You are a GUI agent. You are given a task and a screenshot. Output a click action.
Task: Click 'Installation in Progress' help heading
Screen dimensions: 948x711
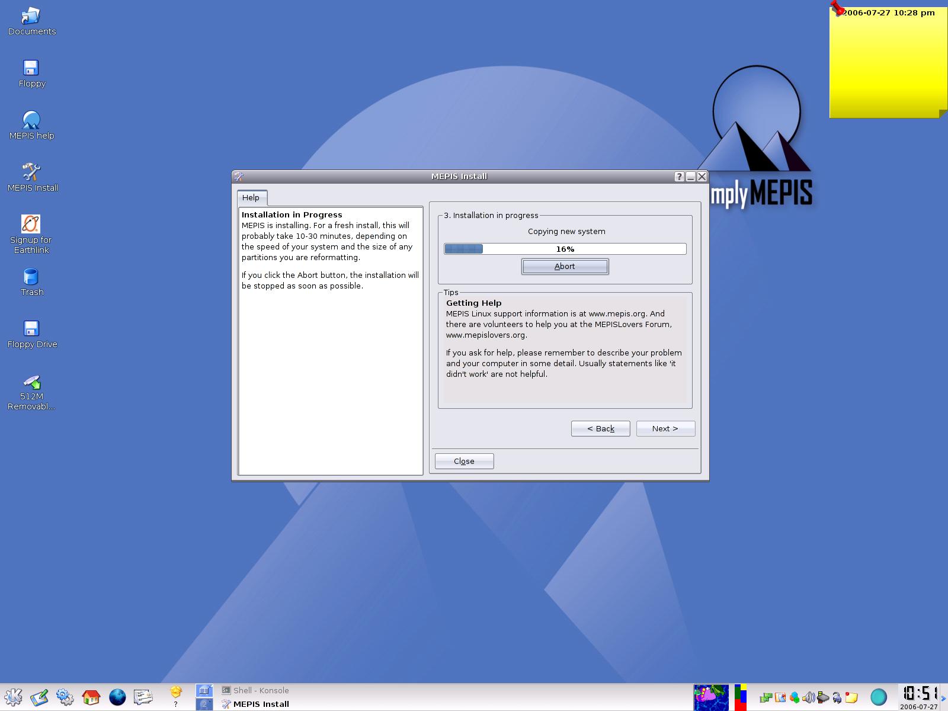tap(292, 215)
